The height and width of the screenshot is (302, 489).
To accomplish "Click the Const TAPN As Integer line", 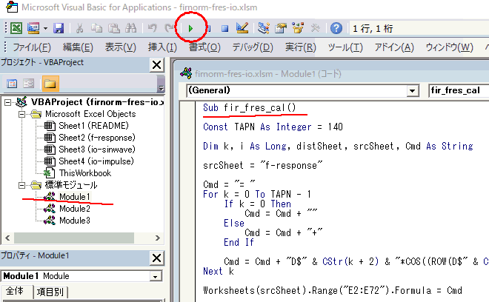I will [x=273, y=127].
